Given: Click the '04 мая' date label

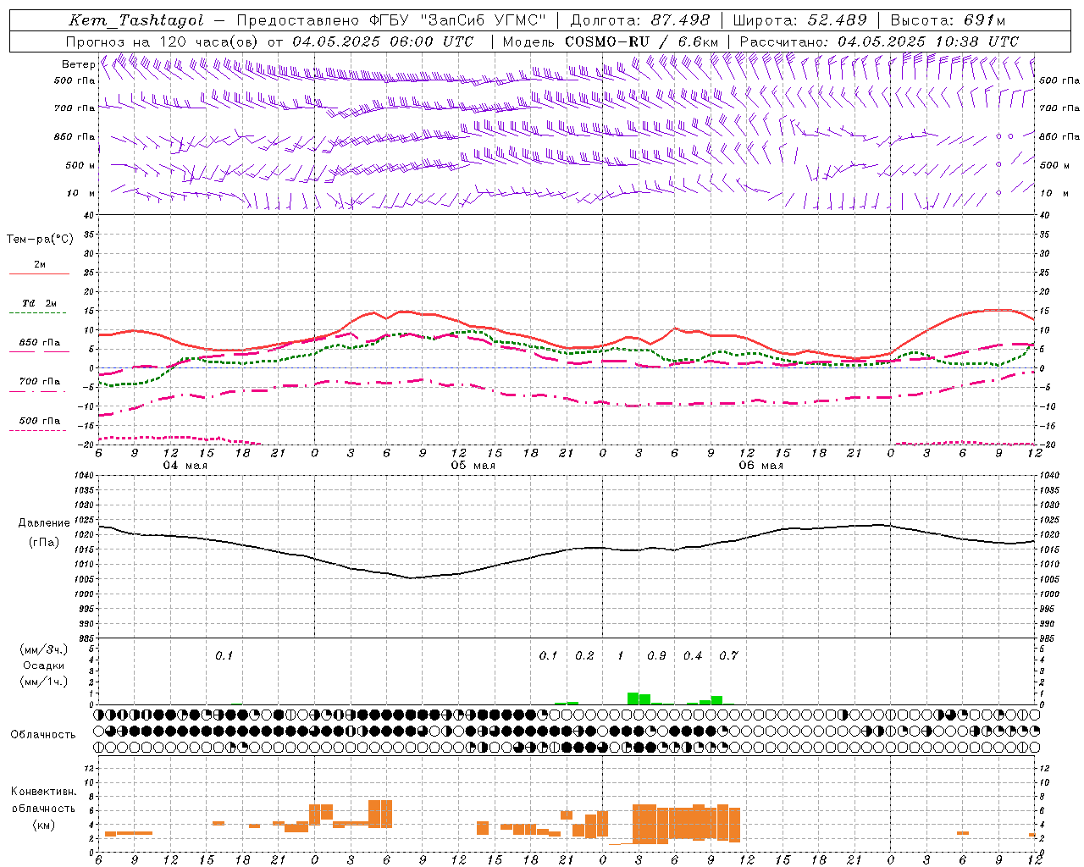Looking at the screenshot, I should tap(185, 466).
